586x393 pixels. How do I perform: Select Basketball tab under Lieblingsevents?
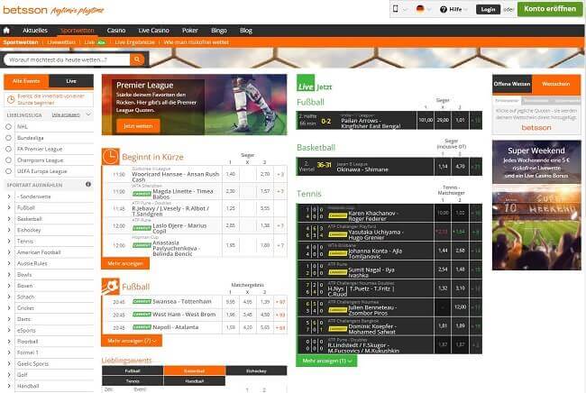(x=195, y=371)
